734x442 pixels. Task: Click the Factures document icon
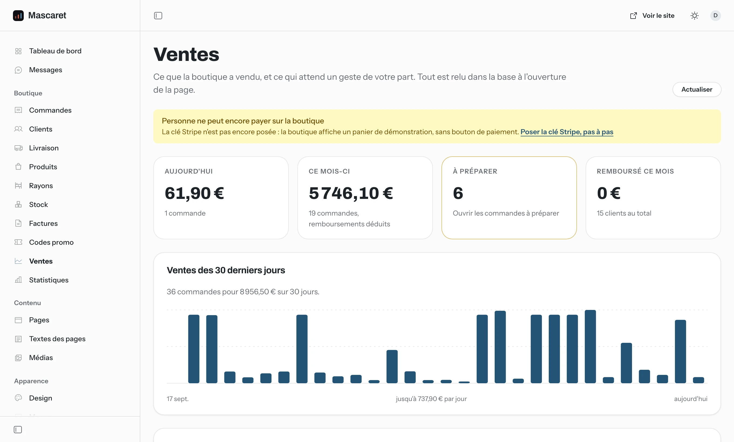click(18, 223)
